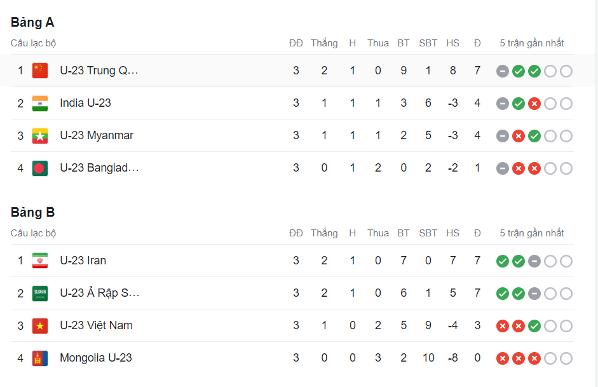Click Bảng A's Thắng column header

(x=324, y=43)
